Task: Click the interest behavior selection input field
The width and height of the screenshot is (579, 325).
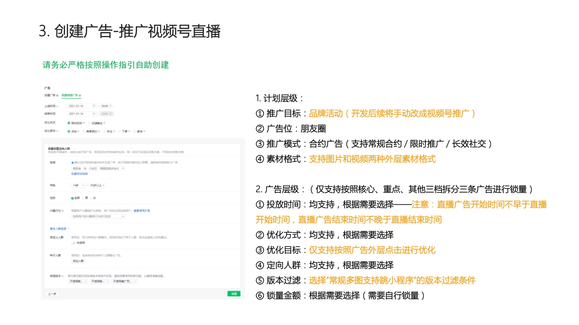Action: [98, 216]
